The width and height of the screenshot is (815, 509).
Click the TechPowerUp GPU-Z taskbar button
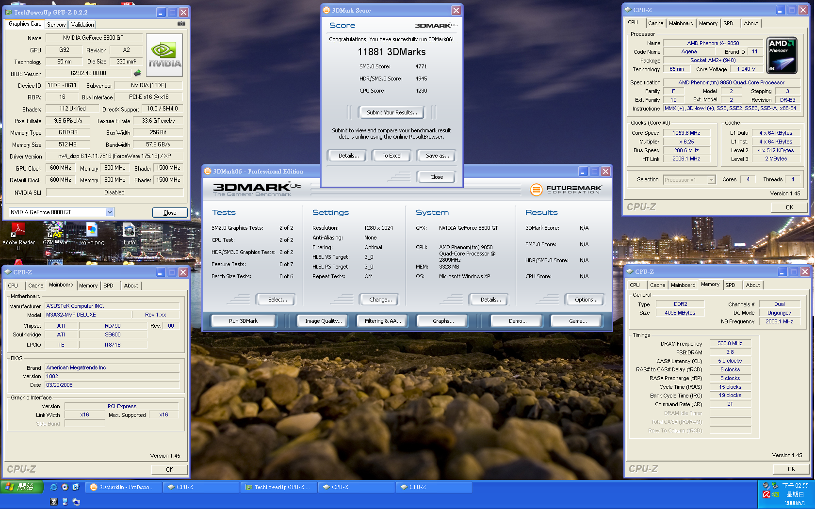pyautogui.click(x=278, y=487)
